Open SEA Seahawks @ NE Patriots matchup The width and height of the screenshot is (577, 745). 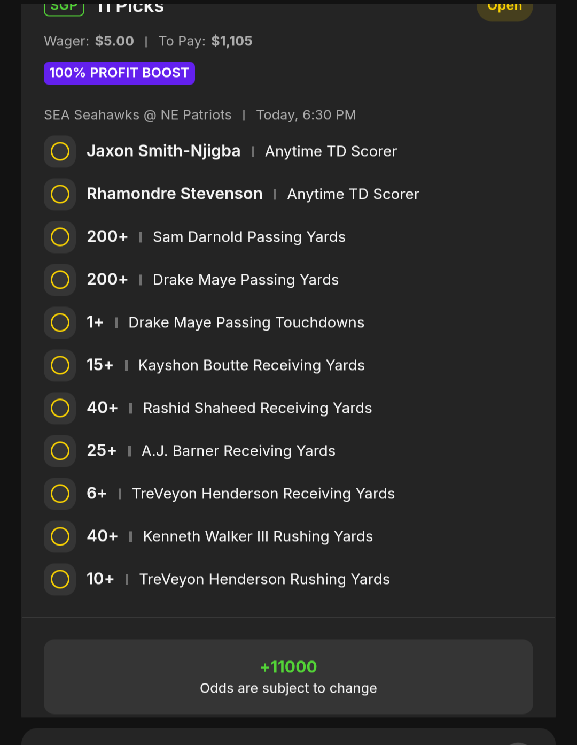click(x=138, y=115)
